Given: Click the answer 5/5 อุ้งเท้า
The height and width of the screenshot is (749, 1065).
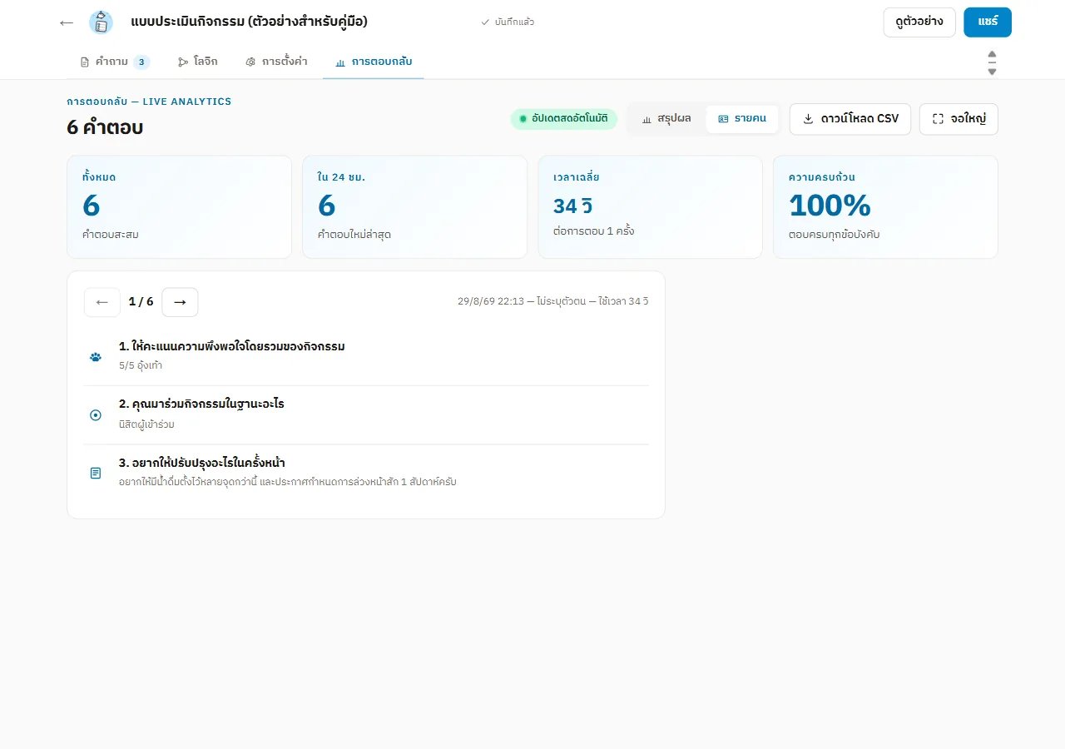Looking at the screenshot, I should [x=141, y=365].
